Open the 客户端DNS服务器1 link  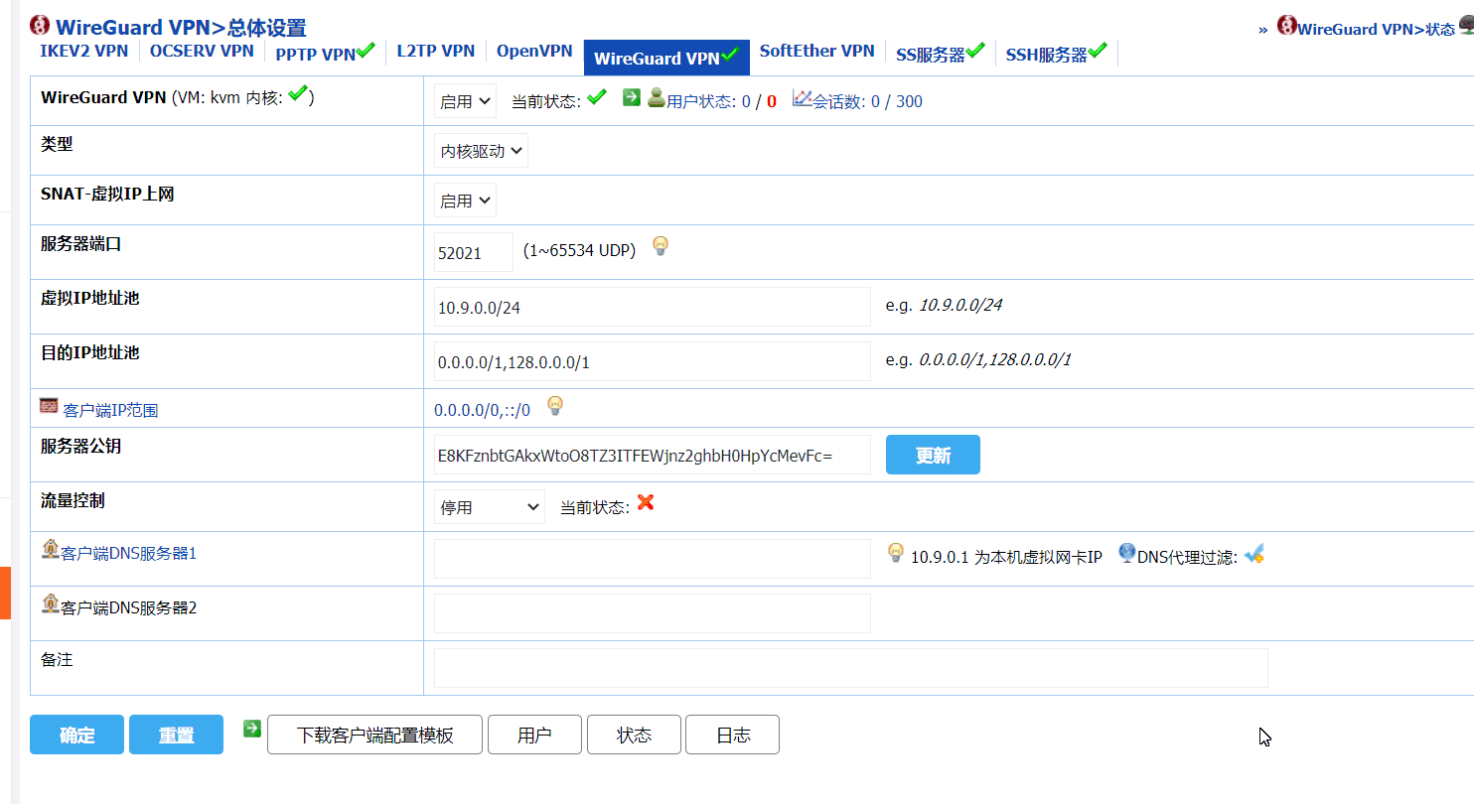(x=129, y=553)
